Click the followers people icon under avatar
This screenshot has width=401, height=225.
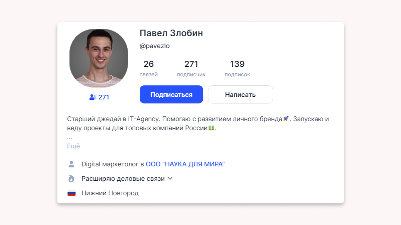pos(93,97)
